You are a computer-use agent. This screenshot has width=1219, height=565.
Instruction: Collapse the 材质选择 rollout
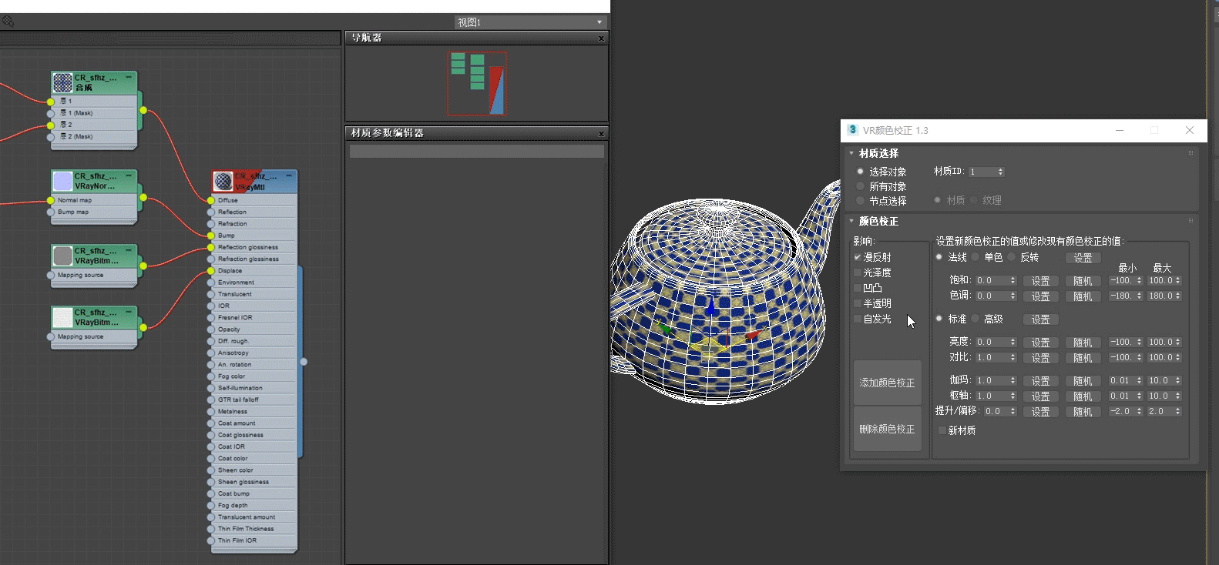point(851,153)
